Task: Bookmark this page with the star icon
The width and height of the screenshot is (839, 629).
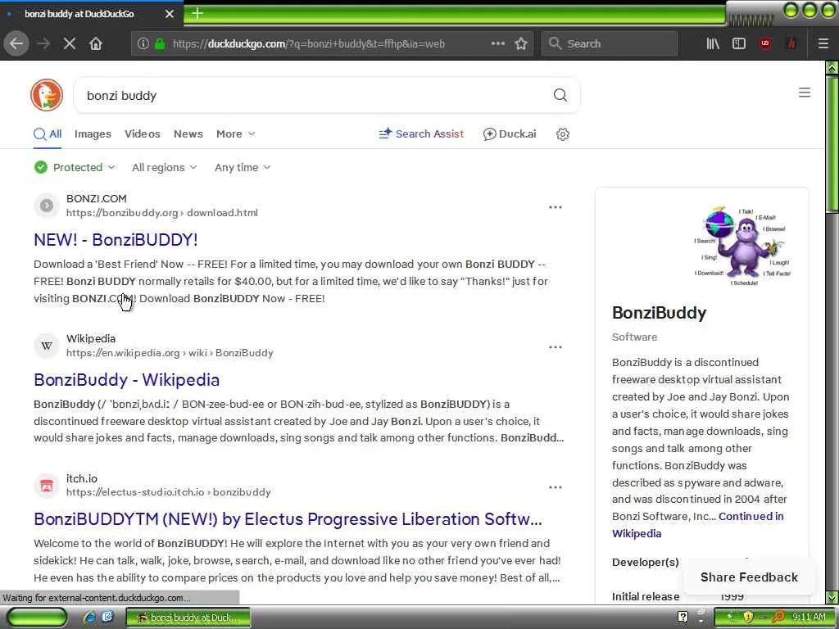Action: 520,43
